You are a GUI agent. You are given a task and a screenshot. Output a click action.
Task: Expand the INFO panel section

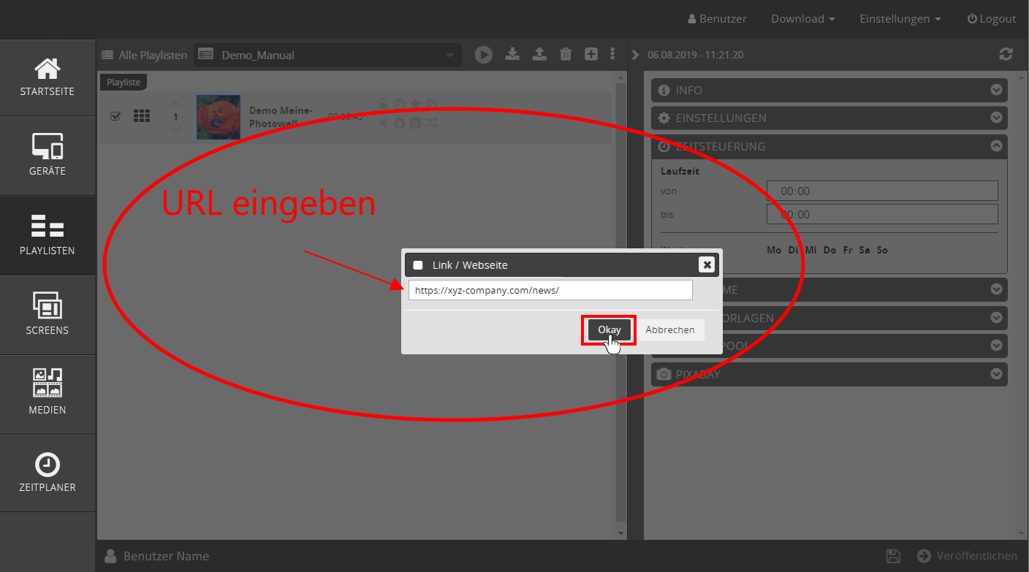point(829,90)
